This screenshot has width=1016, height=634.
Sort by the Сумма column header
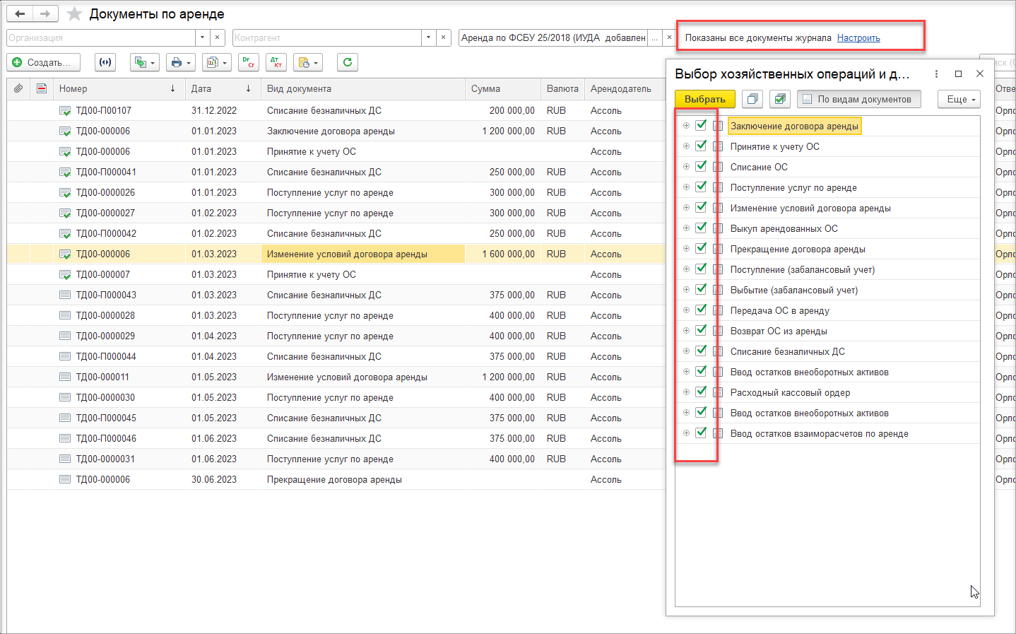(x=486, y=89)
